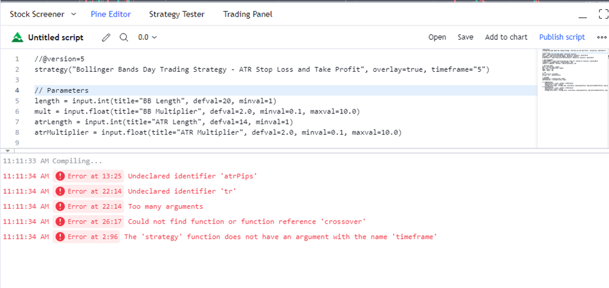Collapse the console with the small arrow
Image resolution: width=609 pixels, height=288 pixels.
coord(7,150)
